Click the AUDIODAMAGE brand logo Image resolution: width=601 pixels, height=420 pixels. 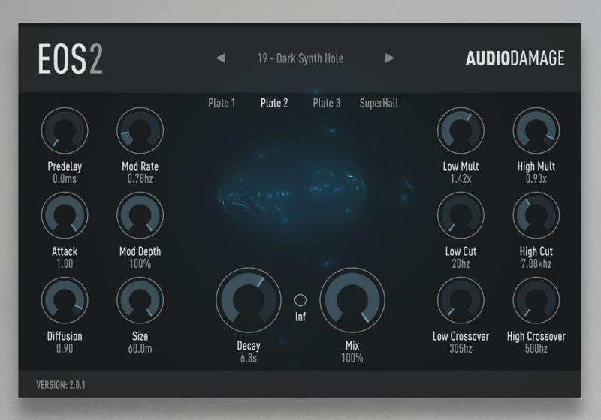pyautogui.click(x=515, y=58)
